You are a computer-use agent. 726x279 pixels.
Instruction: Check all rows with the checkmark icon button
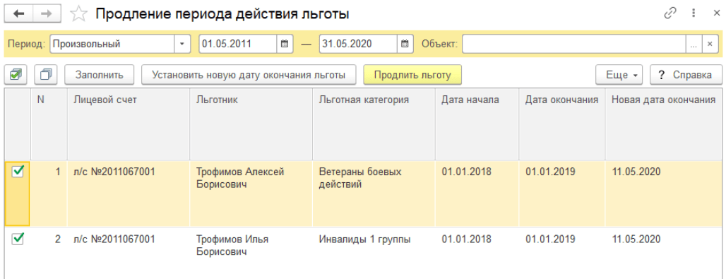point(16,75)
